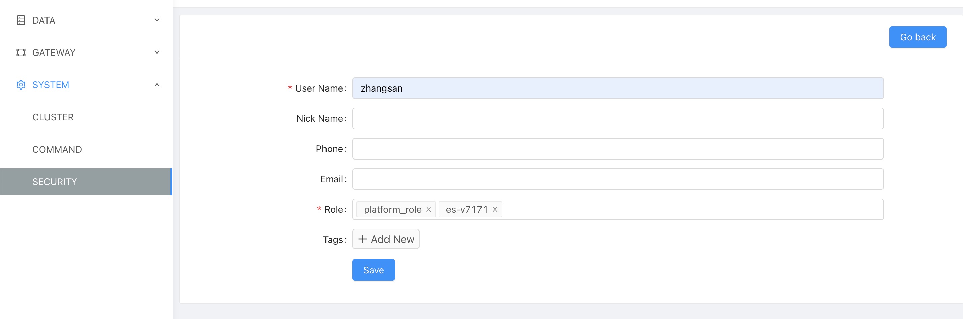Select the CLUSTER menu item
The image size is (963, 319).
[53, 117]
